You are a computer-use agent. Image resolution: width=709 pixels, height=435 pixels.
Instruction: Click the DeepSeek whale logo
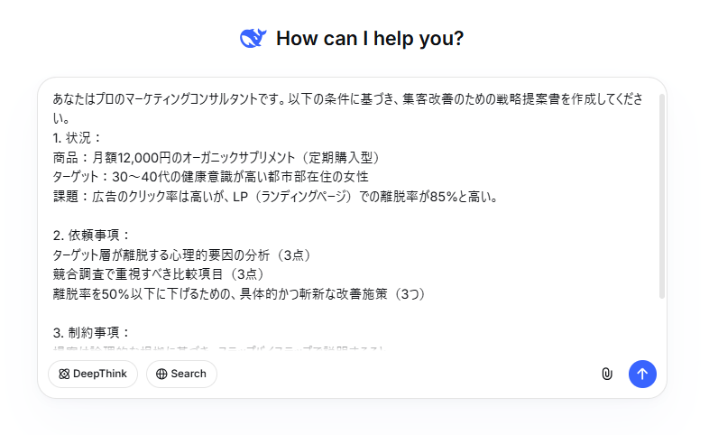[253, 39]
